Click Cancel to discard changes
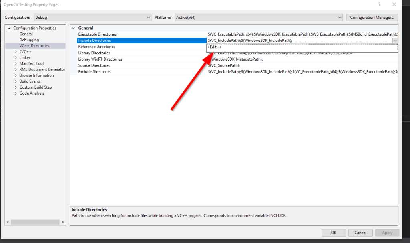This screenshot has width=410, height=243. (360, 233)
